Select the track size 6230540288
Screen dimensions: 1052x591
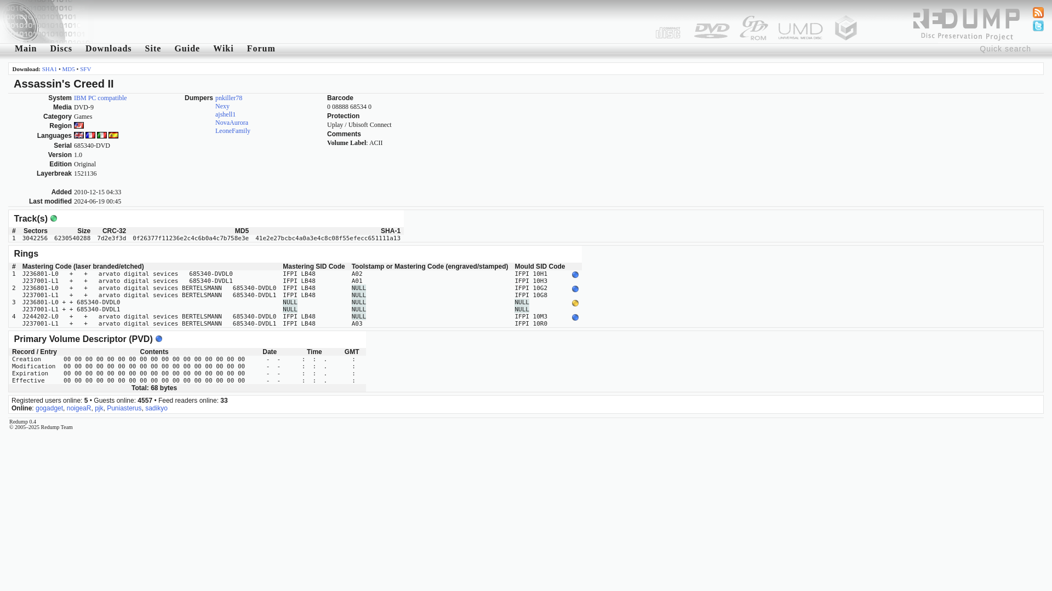click(x=72, y=238)
